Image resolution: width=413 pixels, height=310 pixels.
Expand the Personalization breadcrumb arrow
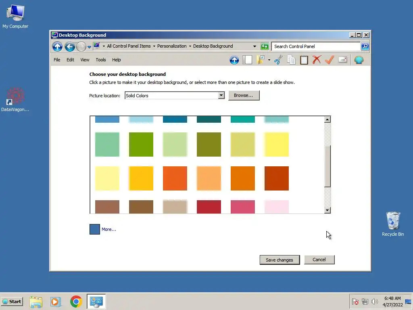(x=190, y=46)
